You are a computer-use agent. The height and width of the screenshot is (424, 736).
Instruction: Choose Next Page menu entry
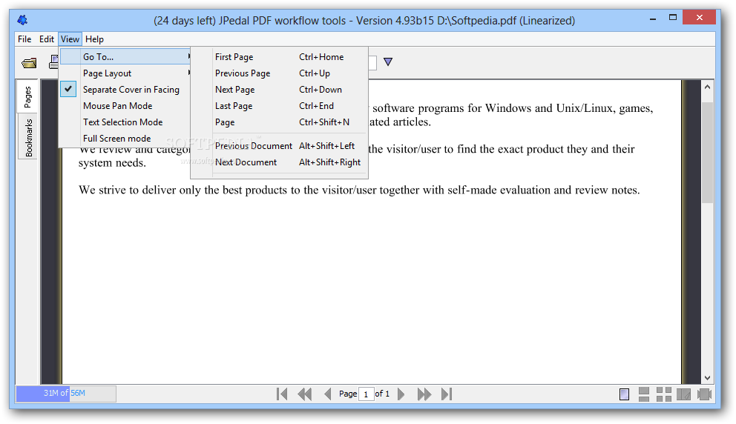(280, 90)
